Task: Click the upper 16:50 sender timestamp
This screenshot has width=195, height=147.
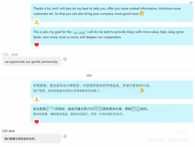Action: (x=15, y=55)
